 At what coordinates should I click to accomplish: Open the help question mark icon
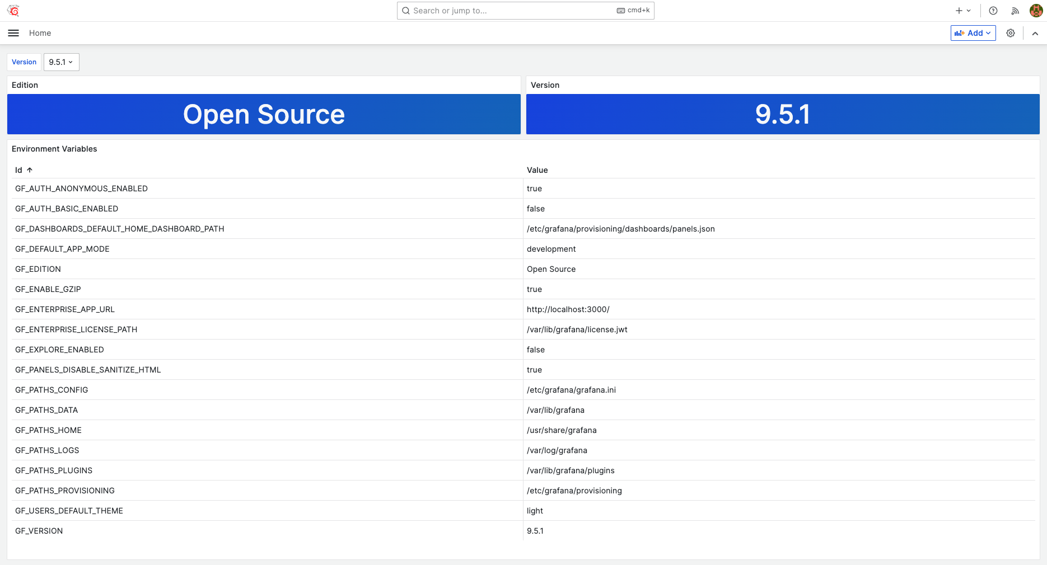point(993,11)
